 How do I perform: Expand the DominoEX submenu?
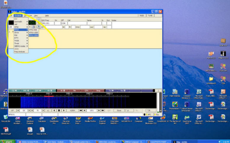pyautogui.click(x=21, y=22)
